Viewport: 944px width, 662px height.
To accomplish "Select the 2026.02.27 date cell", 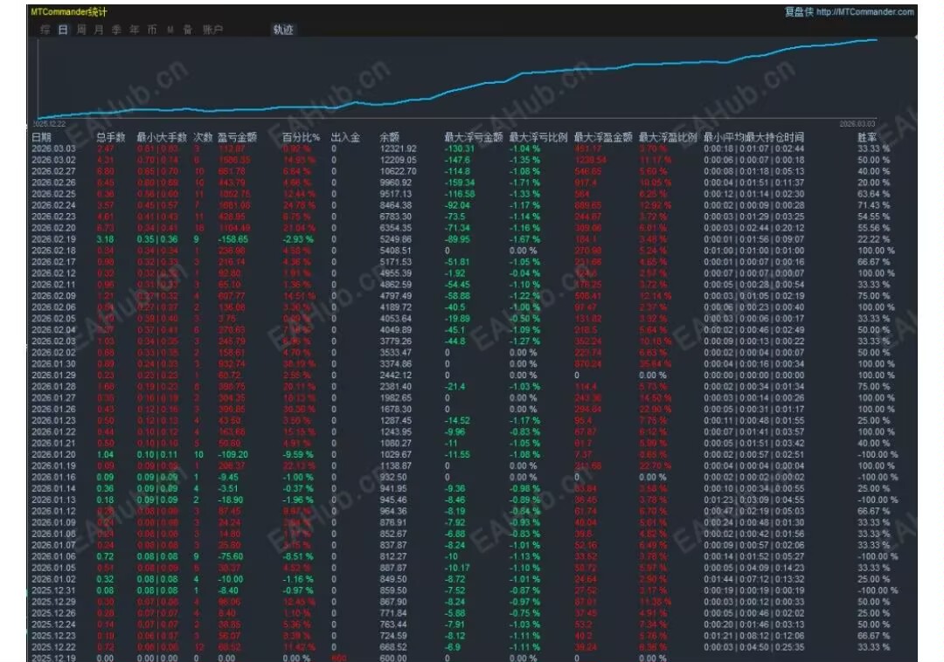I will pos(53,171).
